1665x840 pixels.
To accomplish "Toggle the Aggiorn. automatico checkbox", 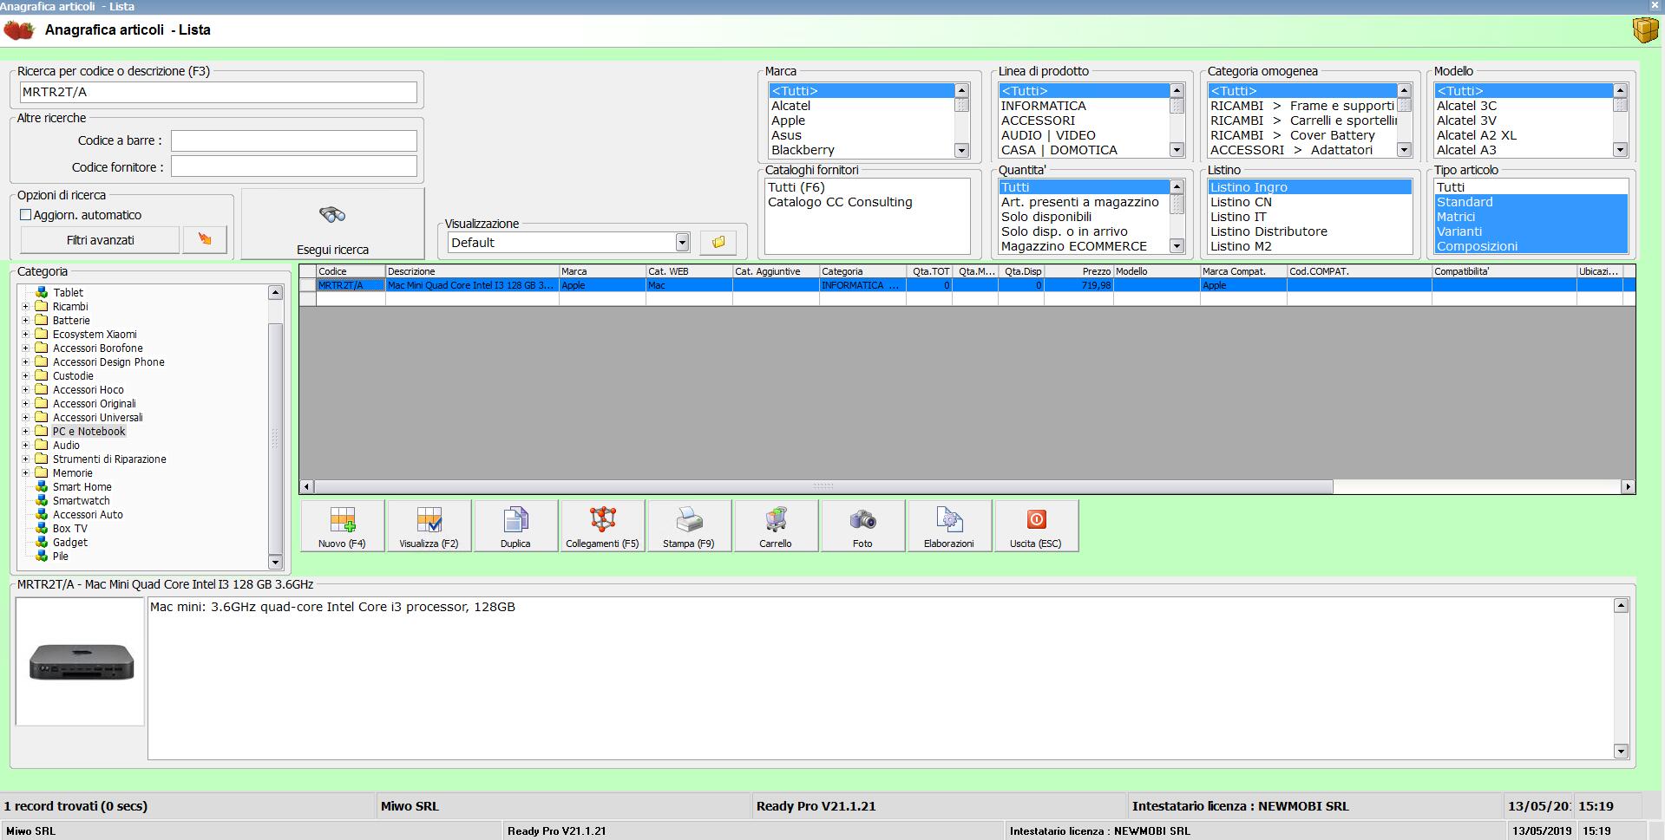I will pyautogui.click(x=25, y=215).
